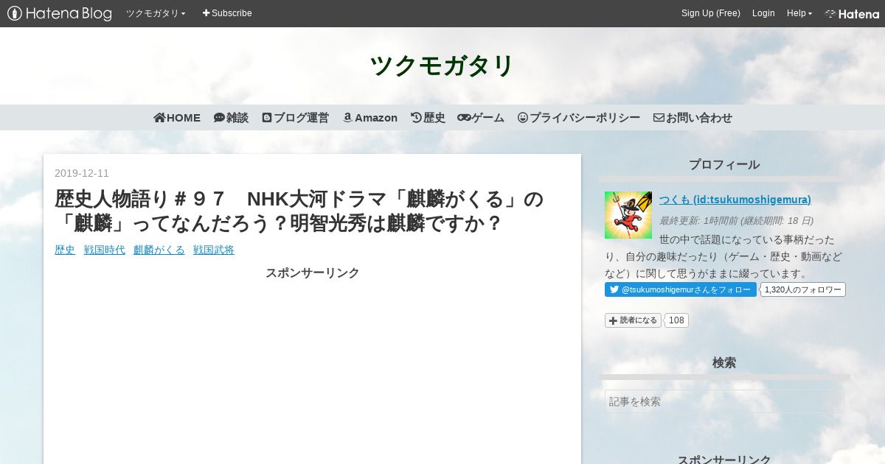Viewport: 885px width, 464px height.
Task: Click the 麒麟がくる category tag
Action: click(159, 250)
